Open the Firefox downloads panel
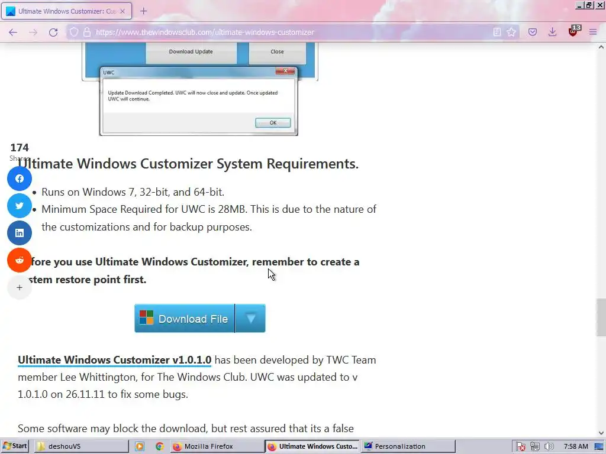Viewport: 606px width, 454px height. 553,32
